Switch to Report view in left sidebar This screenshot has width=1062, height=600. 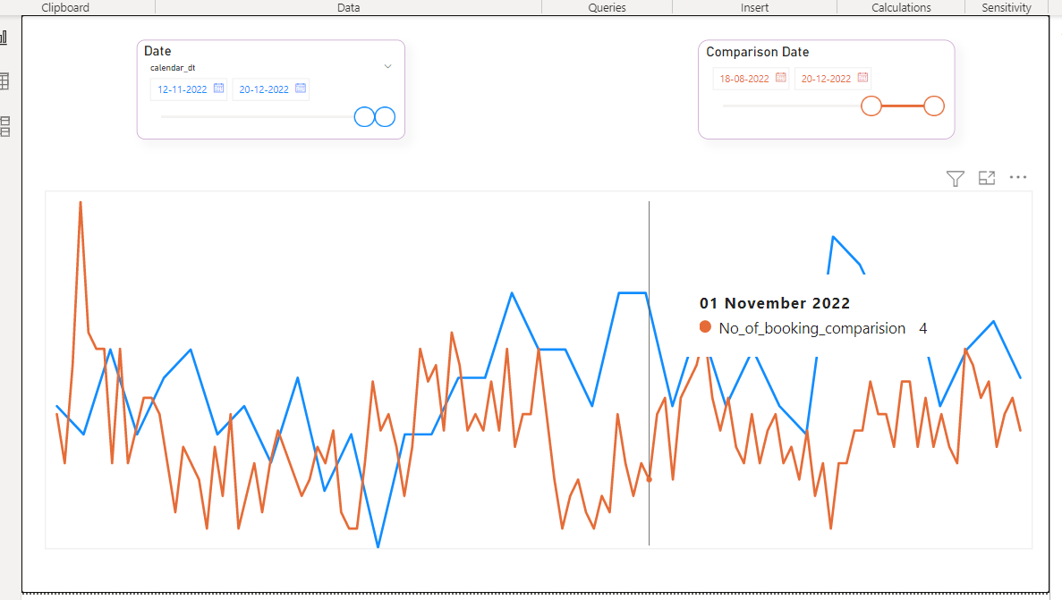click(4, 38)
